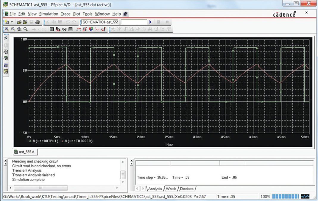Pause the running simulation

[167, 22]
